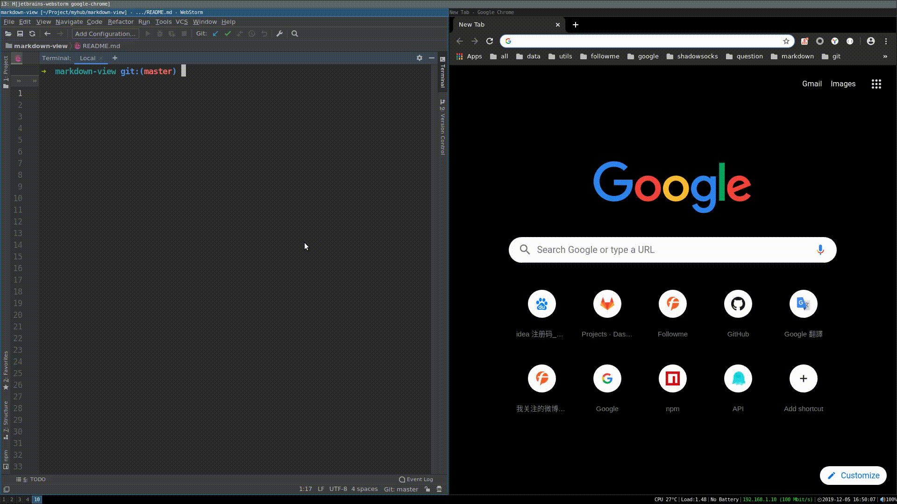
Task: Open the Add Configuration dropdown
Action: pos(105,34)
